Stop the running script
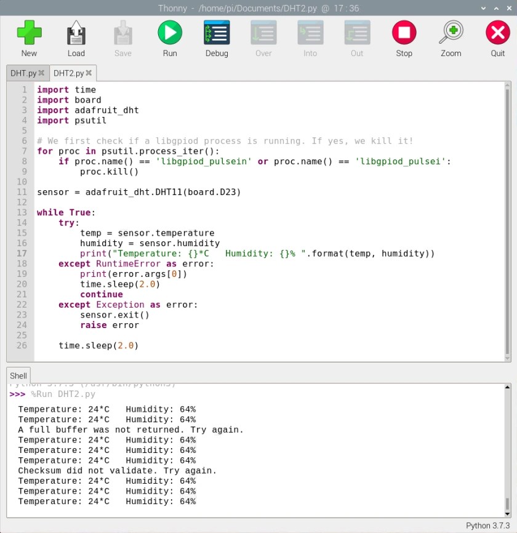Viewport: 517px width, 533px height. point(404,33)
